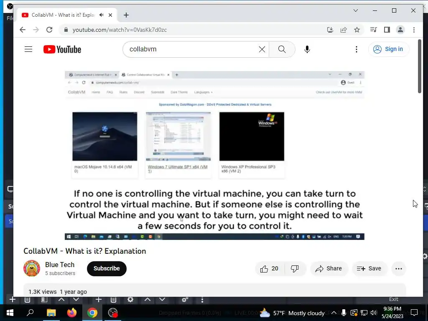
Task: Click the video title CollabVM explanation
Action: 84,251
